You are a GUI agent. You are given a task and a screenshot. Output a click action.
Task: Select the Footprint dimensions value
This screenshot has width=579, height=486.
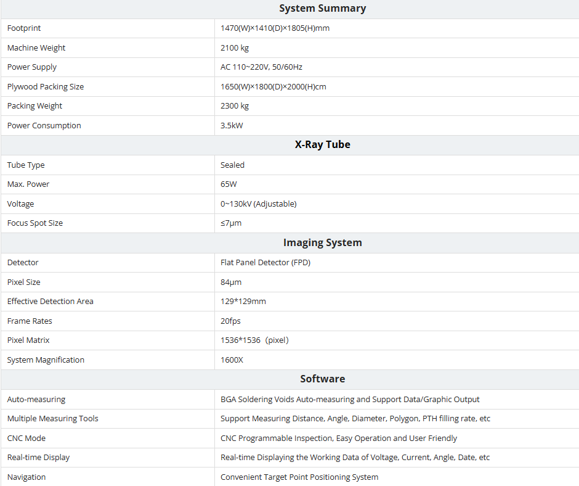[275, 28]
